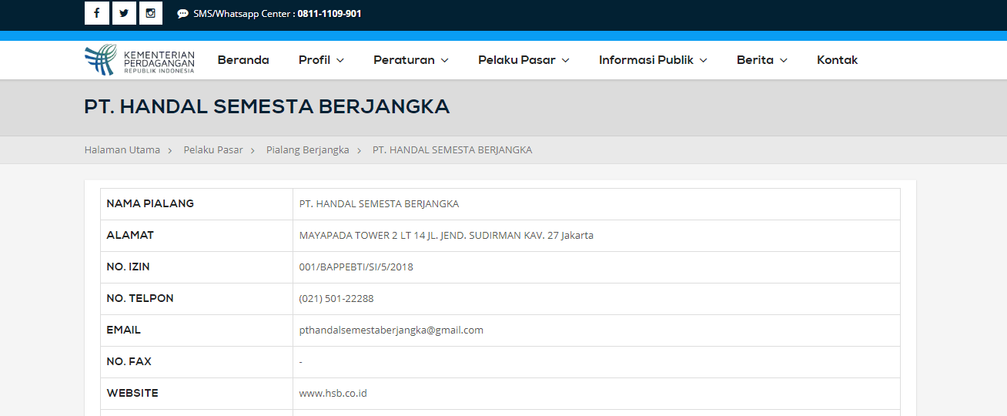Expand the chevron beside Pelaku Pasar menu

click(x=565, y=60)
